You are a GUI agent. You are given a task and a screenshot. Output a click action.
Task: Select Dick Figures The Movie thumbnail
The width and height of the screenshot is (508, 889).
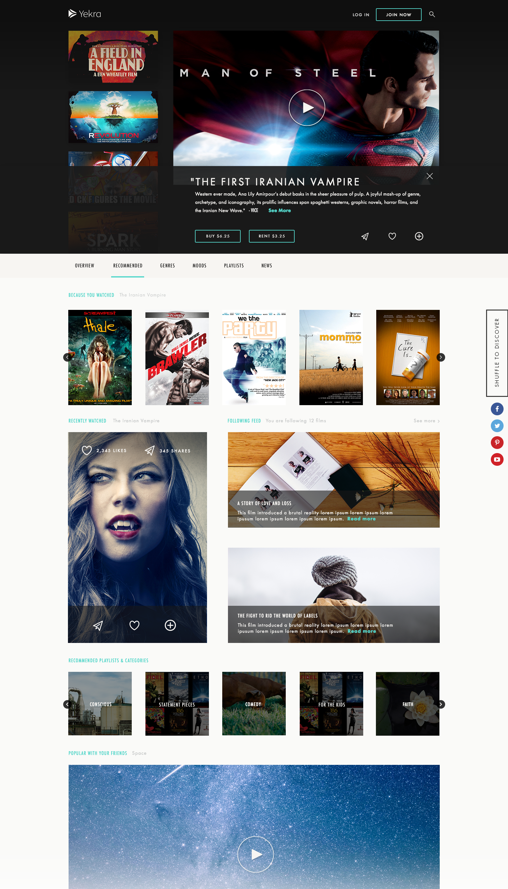[113, 177]
